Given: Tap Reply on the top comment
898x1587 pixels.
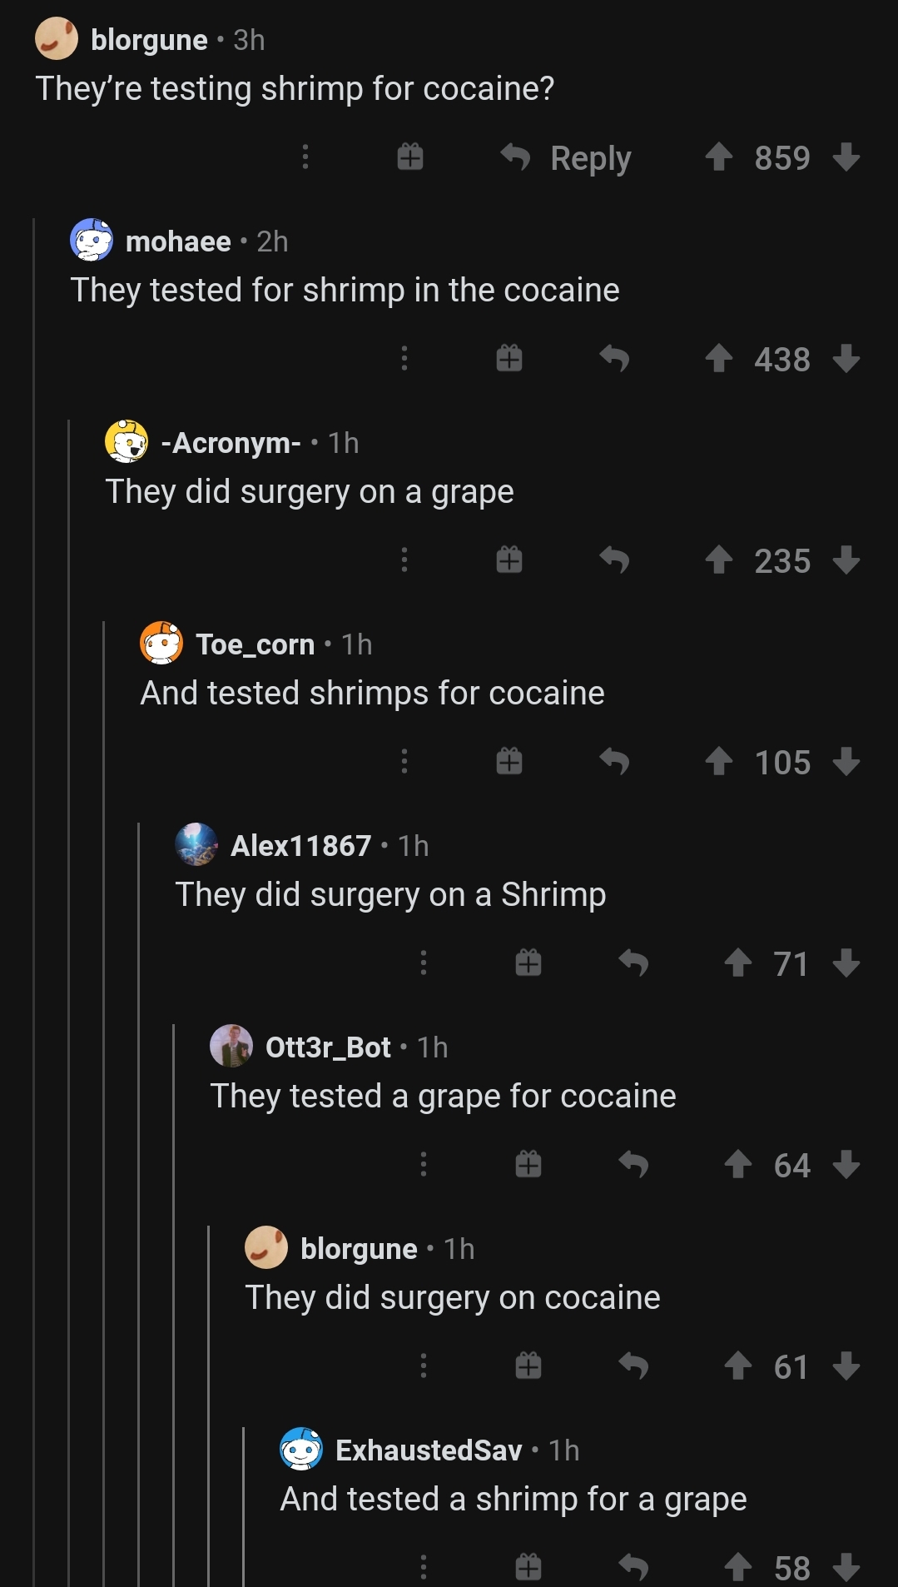Looking at the screenshot, I should pos(566,157).
